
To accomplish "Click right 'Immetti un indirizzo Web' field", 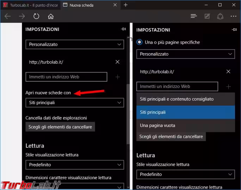I will pos(177,87).
